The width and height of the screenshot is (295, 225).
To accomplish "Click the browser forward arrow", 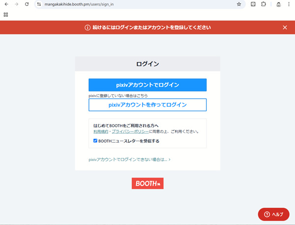I will pyautogui.click(x=17, y=4).
